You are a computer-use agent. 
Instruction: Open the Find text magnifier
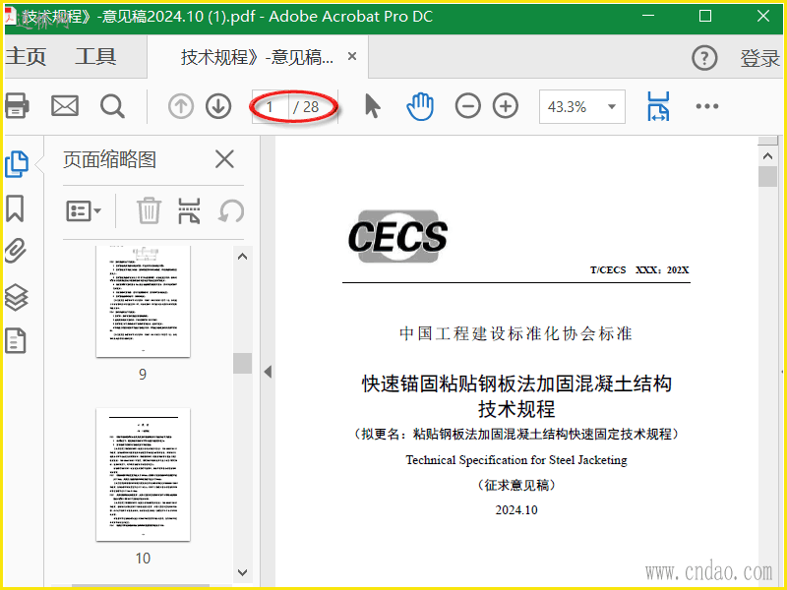(x=112, y=106)
